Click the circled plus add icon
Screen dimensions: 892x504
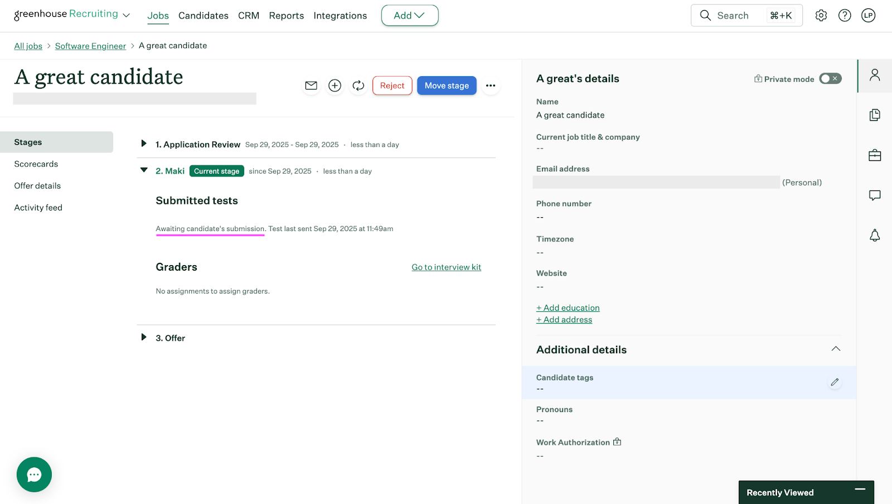tap(334, 85)
